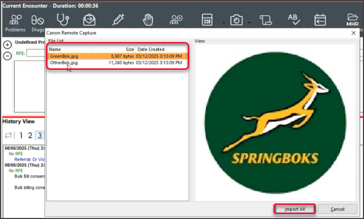Switch to History View page 1
The image size is (364, 219).
(x=21, y=136)
